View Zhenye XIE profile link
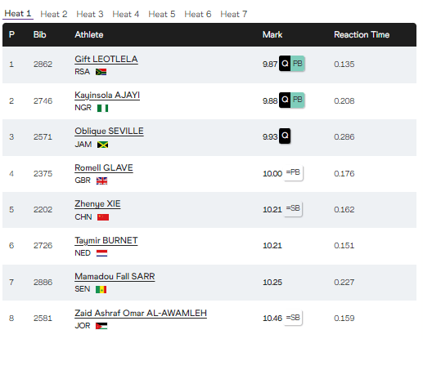Viewport: 423px width, 370px height. 97,204
